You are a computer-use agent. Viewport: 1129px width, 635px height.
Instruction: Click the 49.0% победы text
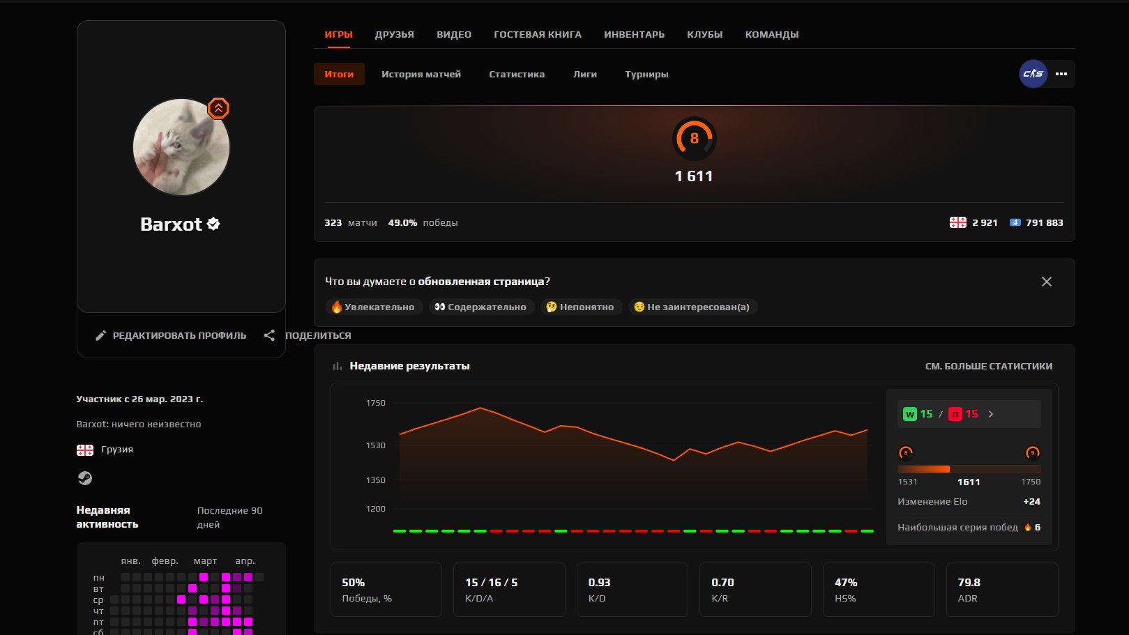[x=423, y=223]
